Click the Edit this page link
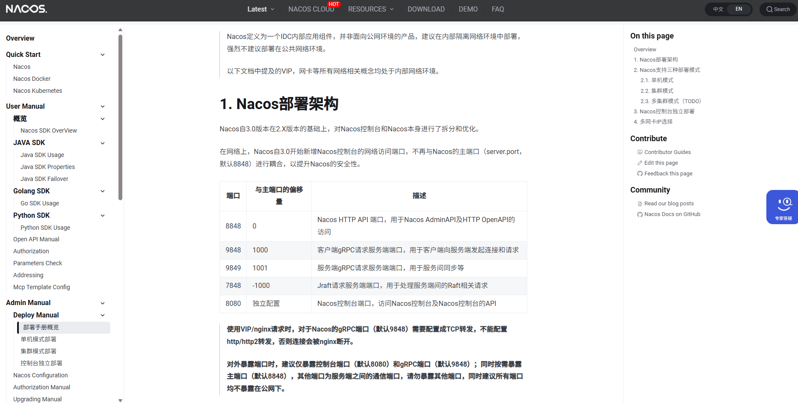The width and height of the screenshot is (798, 403). [661, 163]
